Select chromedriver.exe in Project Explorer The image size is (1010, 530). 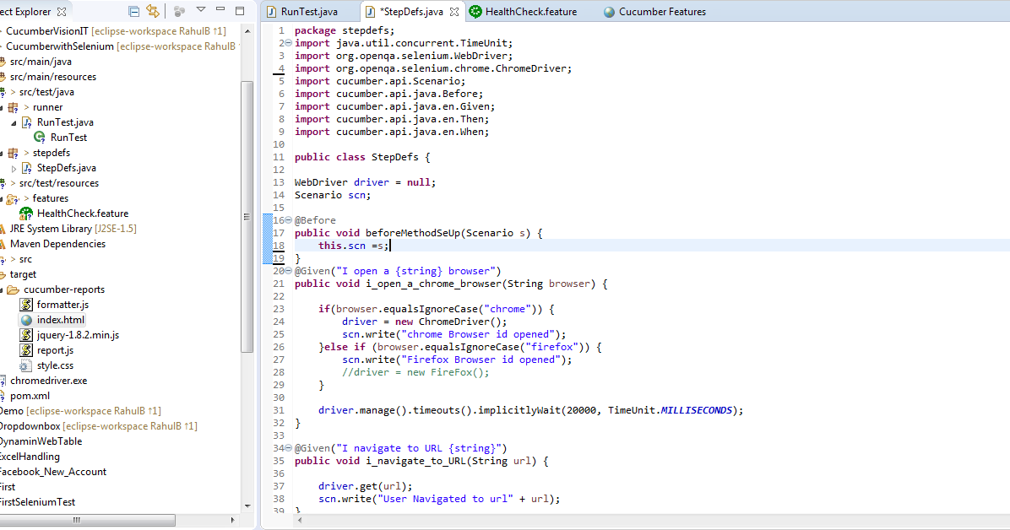[48, 381]
